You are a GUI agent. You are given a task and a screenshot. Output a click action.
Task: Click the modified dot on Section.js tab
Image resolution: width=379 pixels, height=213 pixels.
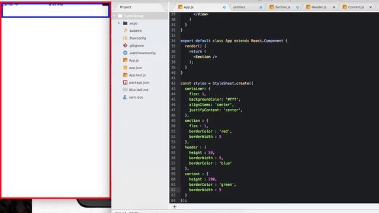297,8
